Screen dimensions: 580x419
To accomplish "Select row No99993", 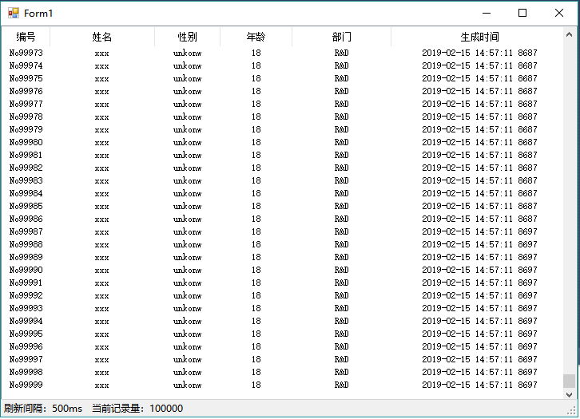I will [282, 308].
